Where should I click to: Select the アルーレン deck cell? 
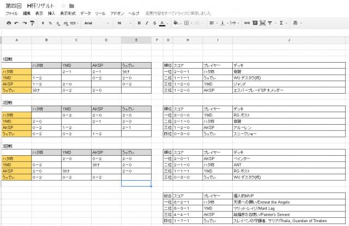tap(289, 127)
